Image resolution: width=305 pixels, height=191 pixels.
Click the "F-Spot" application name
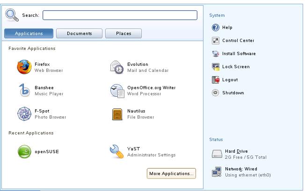click(42, 111)
